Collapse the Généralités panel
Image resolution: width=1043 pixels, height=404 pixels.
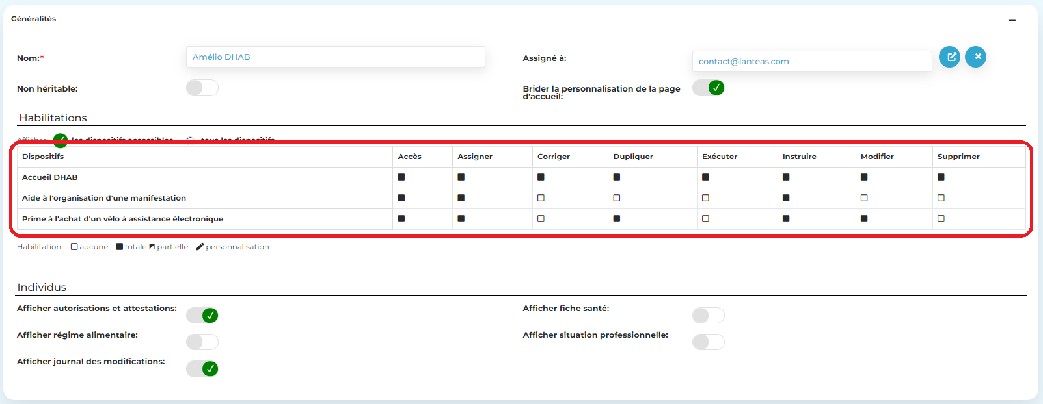point(1012,20)
